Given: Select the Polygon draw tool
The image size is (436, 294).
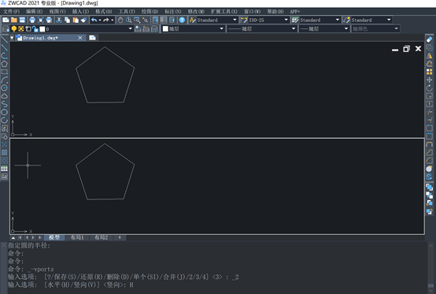Looking at the screenshot, I should (x=4, y=64).
